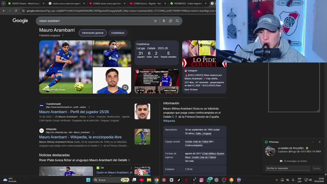Image resolution: width=327 pixels, height=184 pixels.
Task: Close the ENZ013 Stream tab
Action: coord(44,4)
